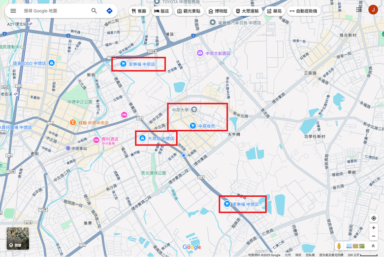This screenshot has height=257, width=384.
Task: Click the 台灣 footer link
Action: [x=288, y=255]
